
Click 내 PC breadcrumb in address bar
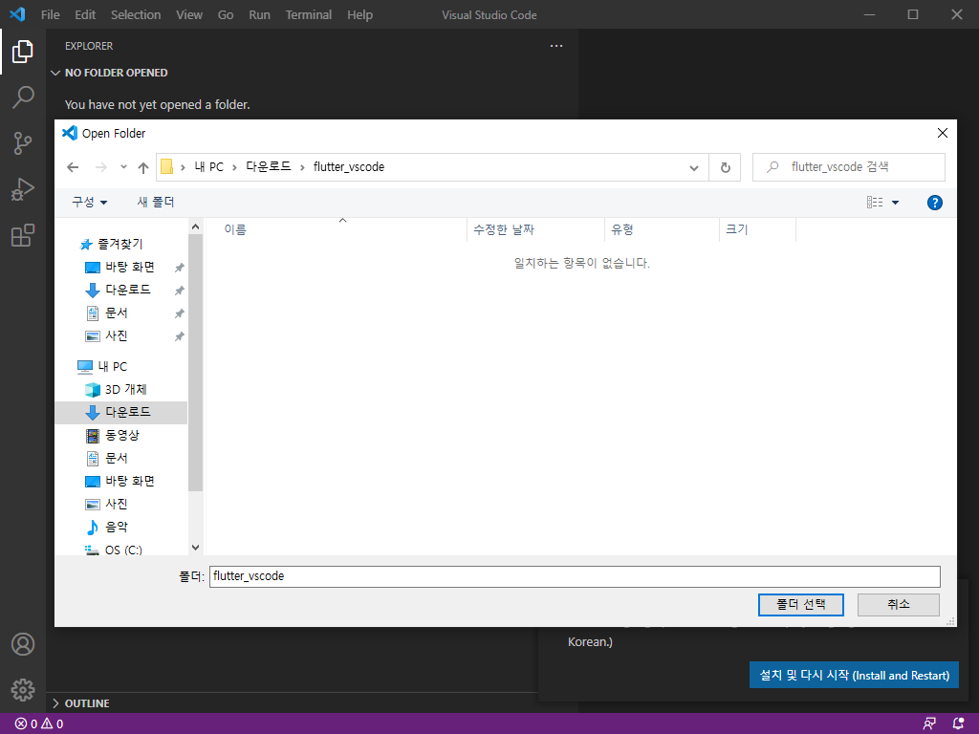208,166
